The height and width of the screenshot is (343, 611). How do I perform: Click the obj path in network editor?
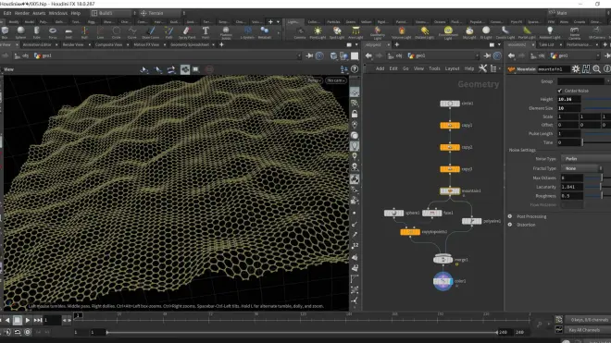395,55
